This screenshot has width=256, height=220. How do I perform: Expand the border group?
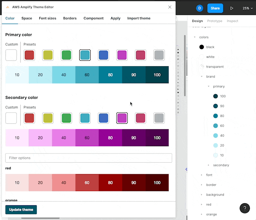[202, 185]
